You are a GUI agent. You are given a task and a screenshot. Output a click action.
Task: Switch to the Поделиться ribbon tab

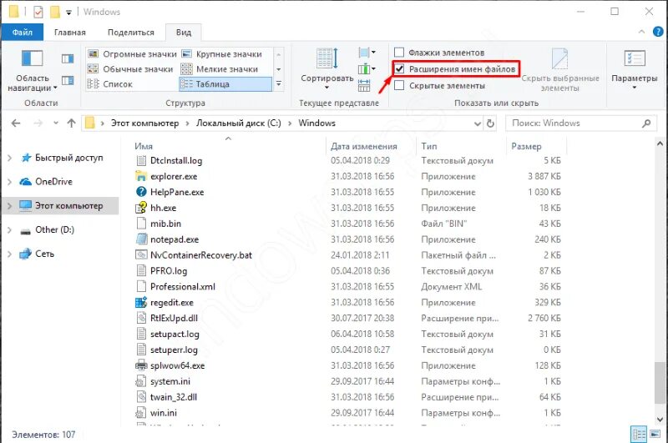[131, 33]
